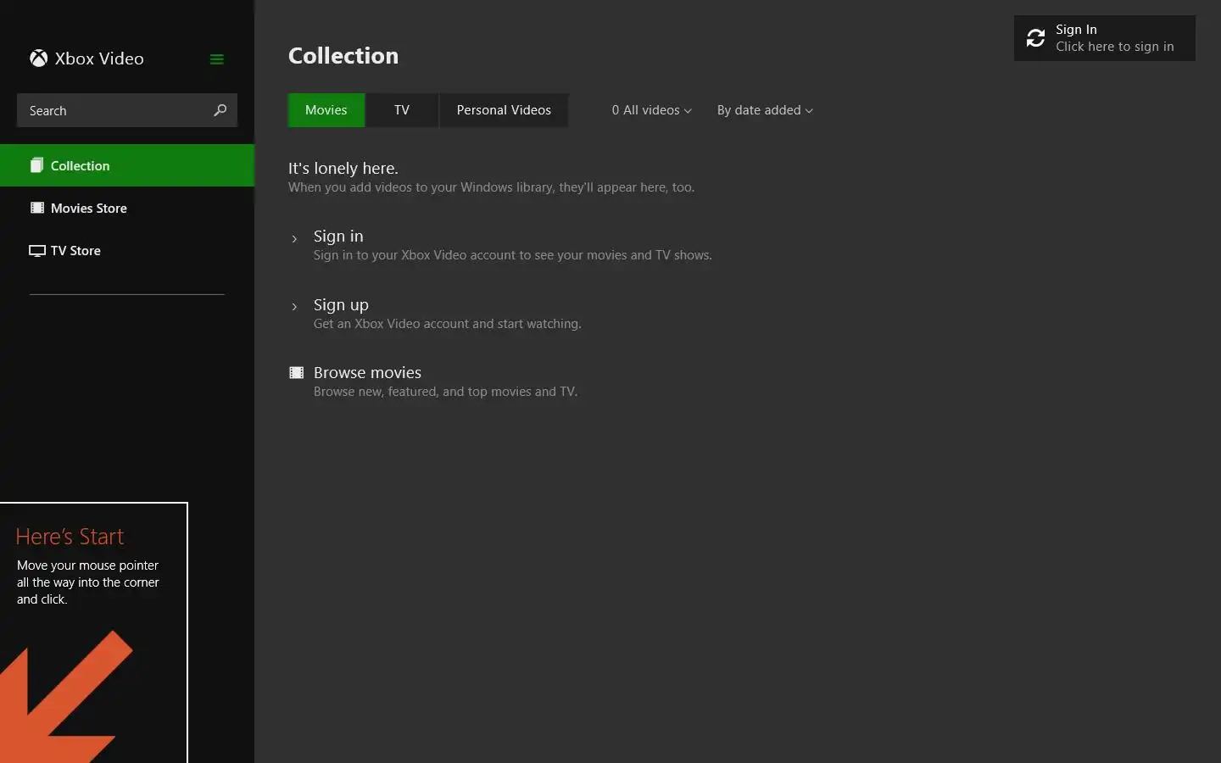Click the "Here's Start" tip heading
1221x763 pixels.
pyautogui.click(x=70, y=537)
